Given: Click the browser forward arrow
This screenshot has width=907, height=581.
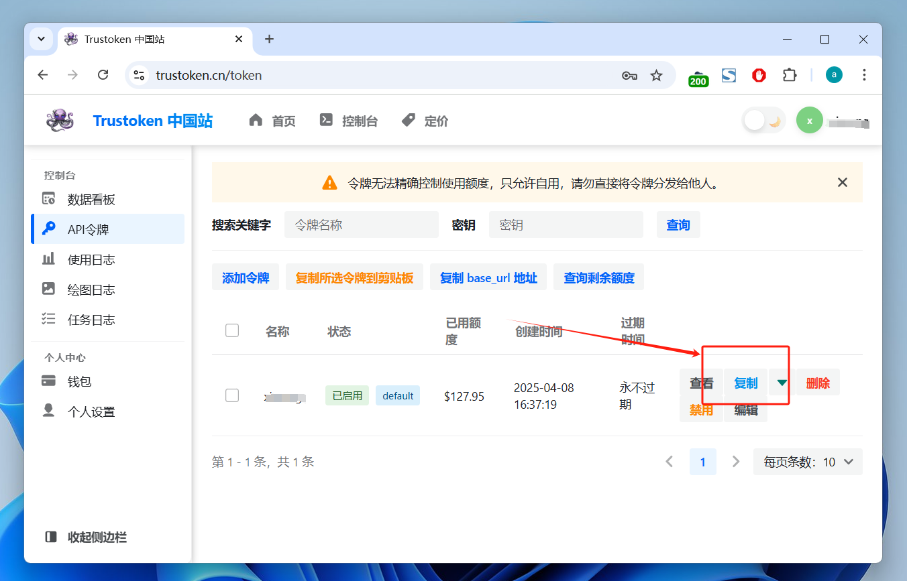Looking at the screenshot, I should (x=72, y=75).
